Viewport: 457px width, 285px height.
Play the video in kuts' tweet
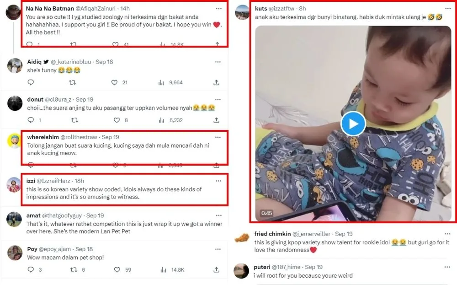click(x=353, y=124)
